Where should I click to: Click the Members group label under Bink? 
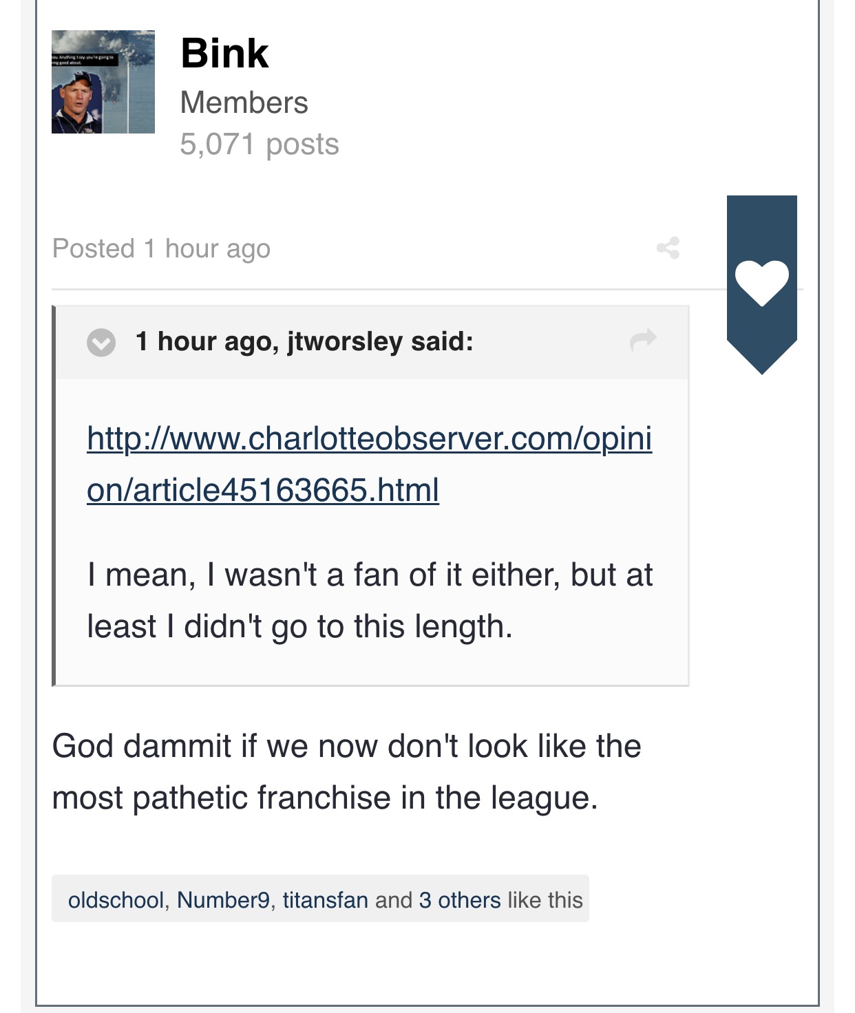click(244, 103)
